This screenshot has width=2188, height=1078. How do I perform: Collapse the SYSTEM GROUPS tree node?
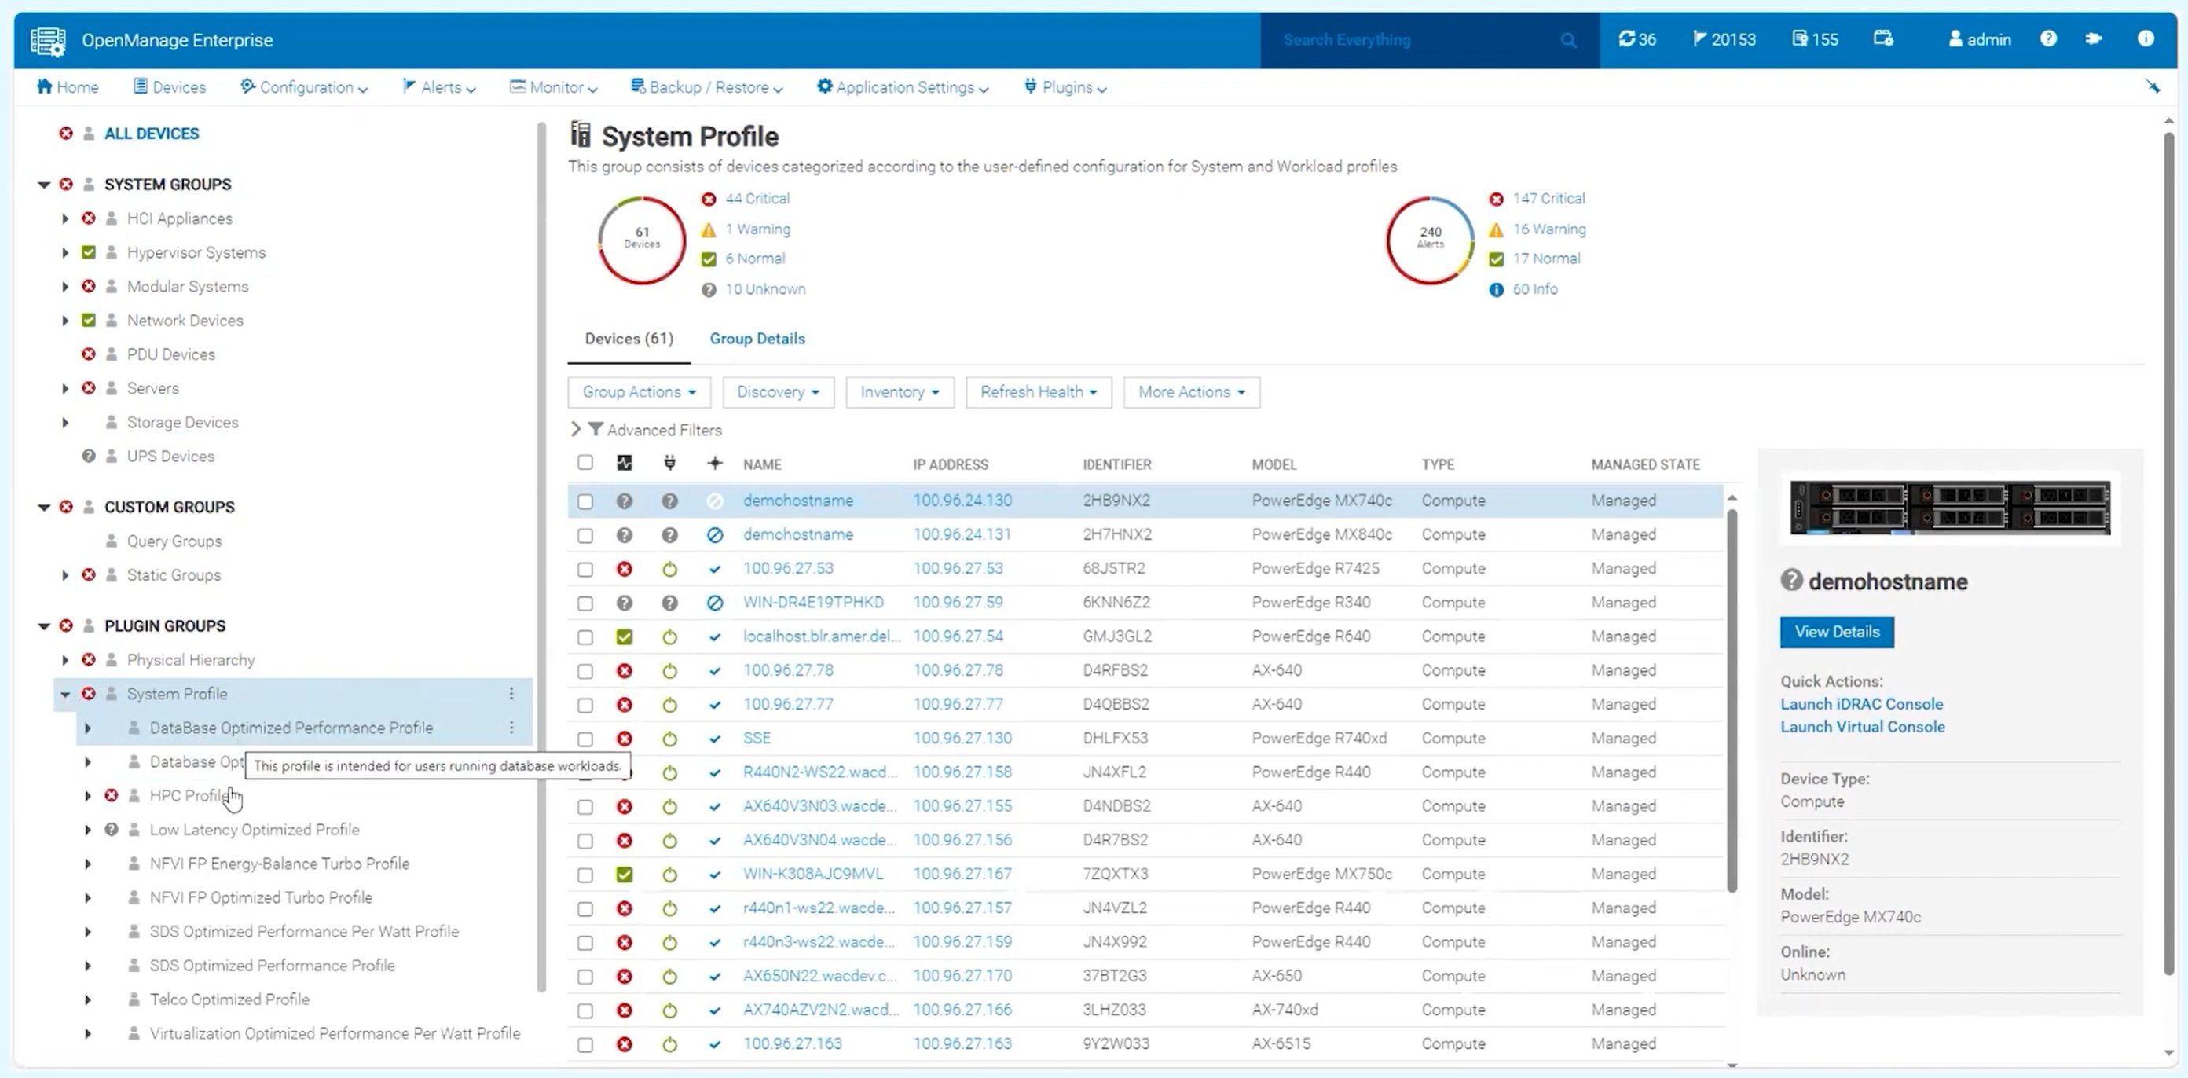coord(44,185)
